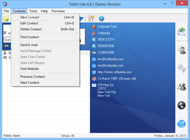Click Group: All in the status bar
Screen dimensions: 190x140
pos(68,136)
